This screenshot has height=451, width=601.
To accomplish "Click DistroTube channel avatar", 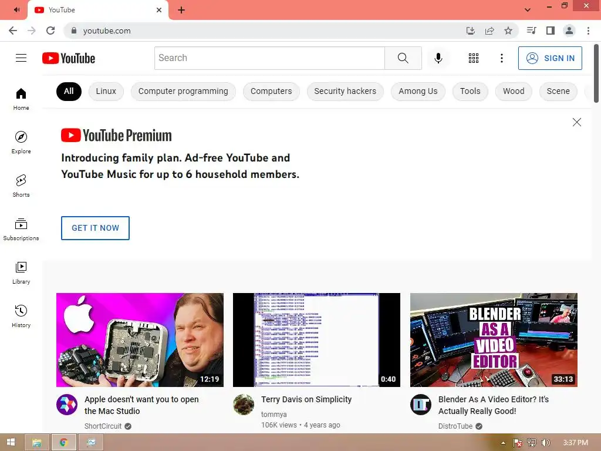I will pyautogui.click(x=421, y=405).
